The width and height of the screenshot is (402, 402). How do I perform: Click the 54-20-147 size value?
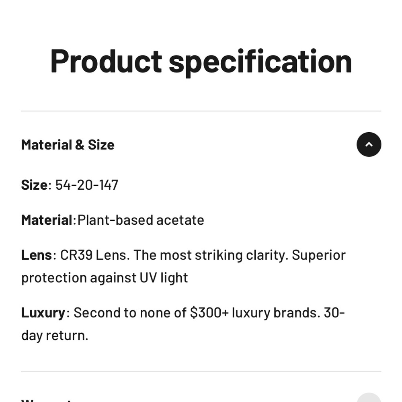[87, 185]
